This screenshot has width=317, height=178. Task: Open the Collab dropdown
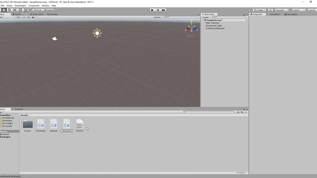point(260,10)
